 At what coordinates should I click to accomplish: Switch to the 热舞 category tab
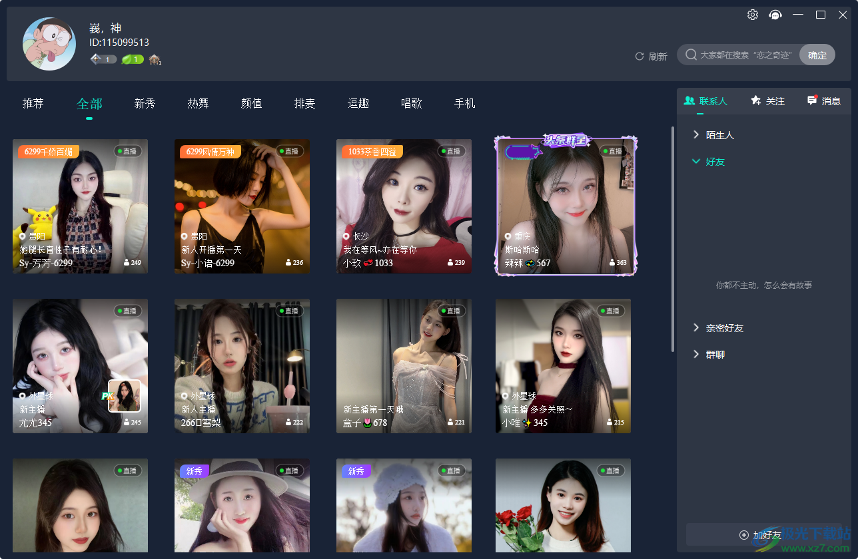click(x=198, y=103)
